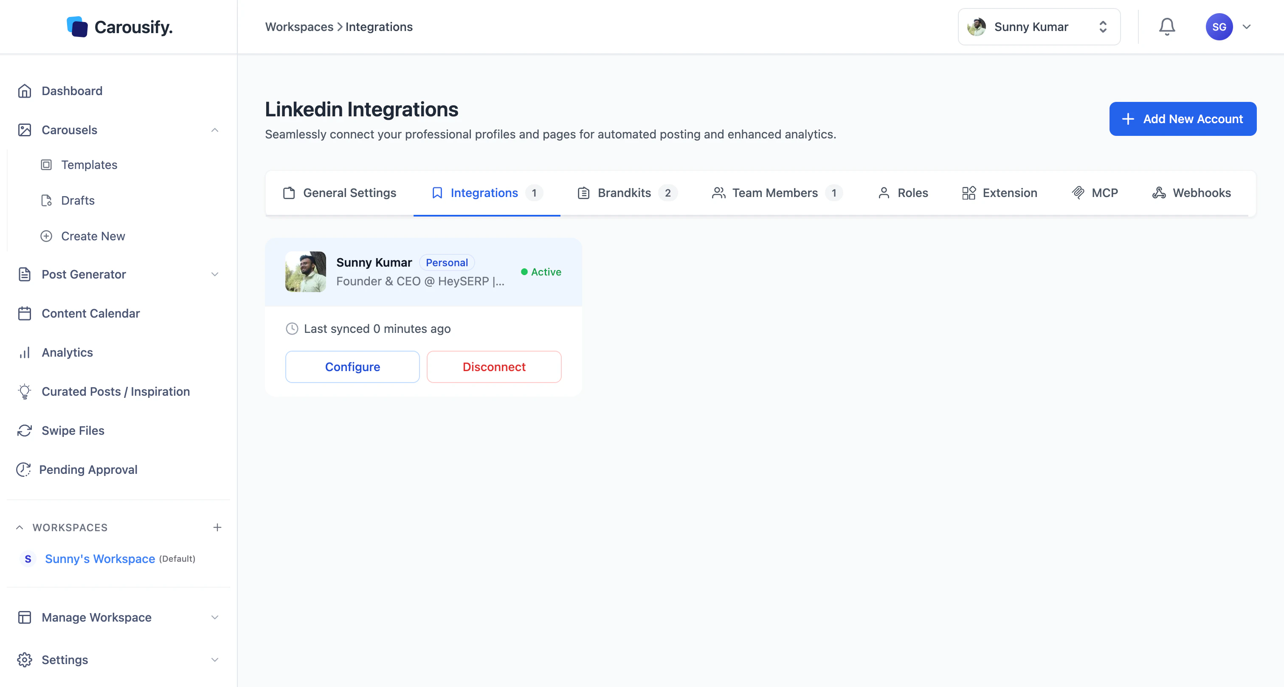The width and height of the screenshot is (1284, 687).
Task: Open the Brandkits tab
Action: [627, 193]
